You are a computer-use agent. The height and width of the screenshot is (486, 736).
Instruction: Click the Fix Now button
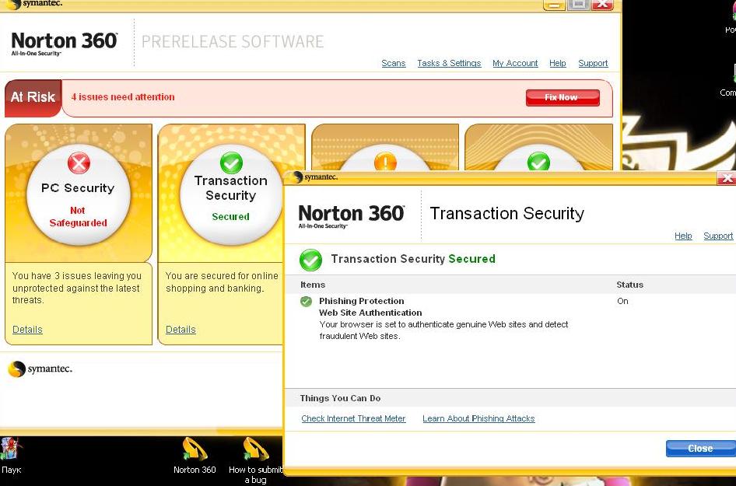click(x=563, y=97)
